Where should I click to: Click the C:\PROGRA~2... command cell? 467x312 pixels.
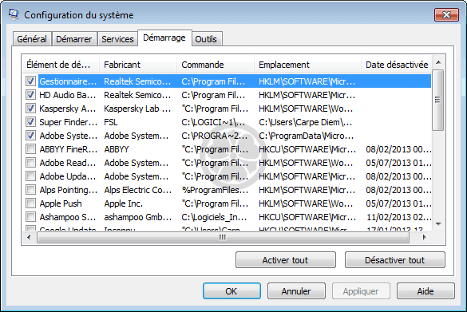coord(215,136)
